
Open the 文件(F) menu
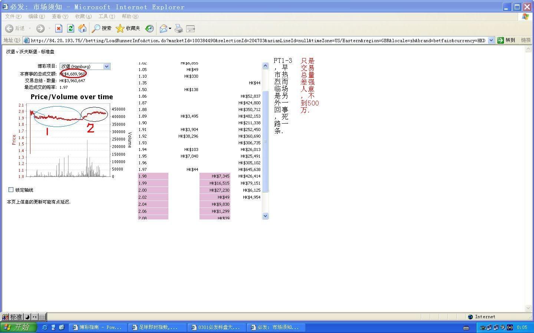pyautogui.click(x=13, y=16)
